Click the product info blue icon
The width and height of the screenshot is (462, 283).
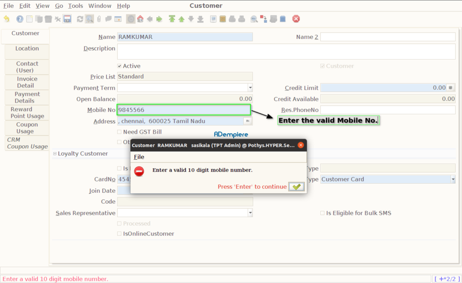point(282,19)
